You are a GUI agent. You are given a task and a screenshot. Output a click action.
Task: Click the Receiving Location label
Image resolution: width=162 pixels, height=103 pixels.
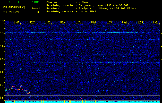pos(60,5)
